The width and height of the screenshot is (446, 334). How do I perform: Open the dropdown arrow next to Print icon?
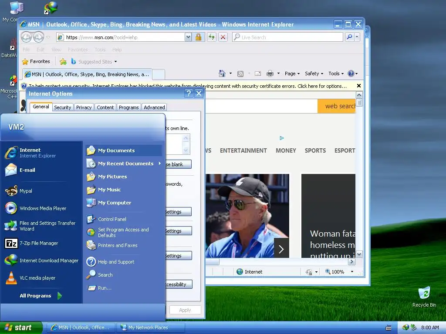click(x=278, y=73)
